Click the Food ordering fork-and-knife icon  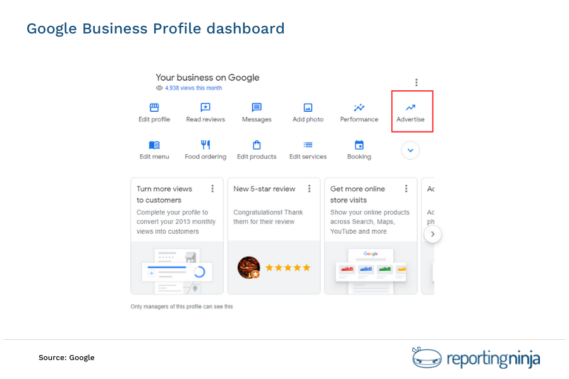click(x=205, y=145)
